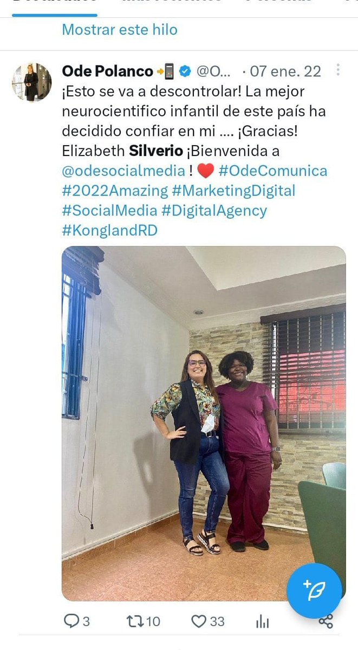This screenshot has height=650, width=358.
Task: Open Ode Polanco profile avatar
Action: 31,82
